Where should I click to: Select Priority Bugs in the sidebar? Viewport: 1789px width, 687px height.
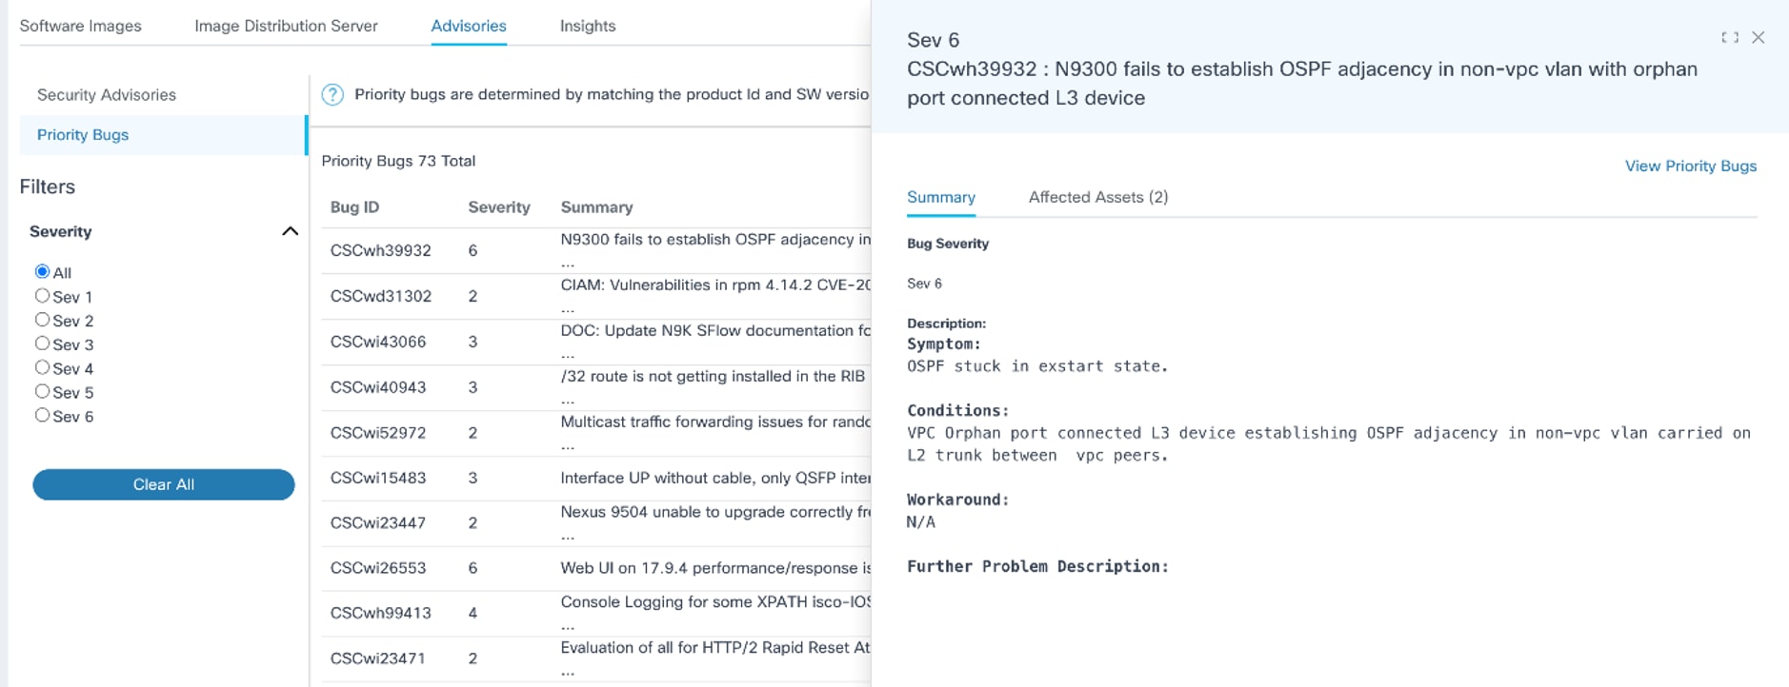pos(83,135)
